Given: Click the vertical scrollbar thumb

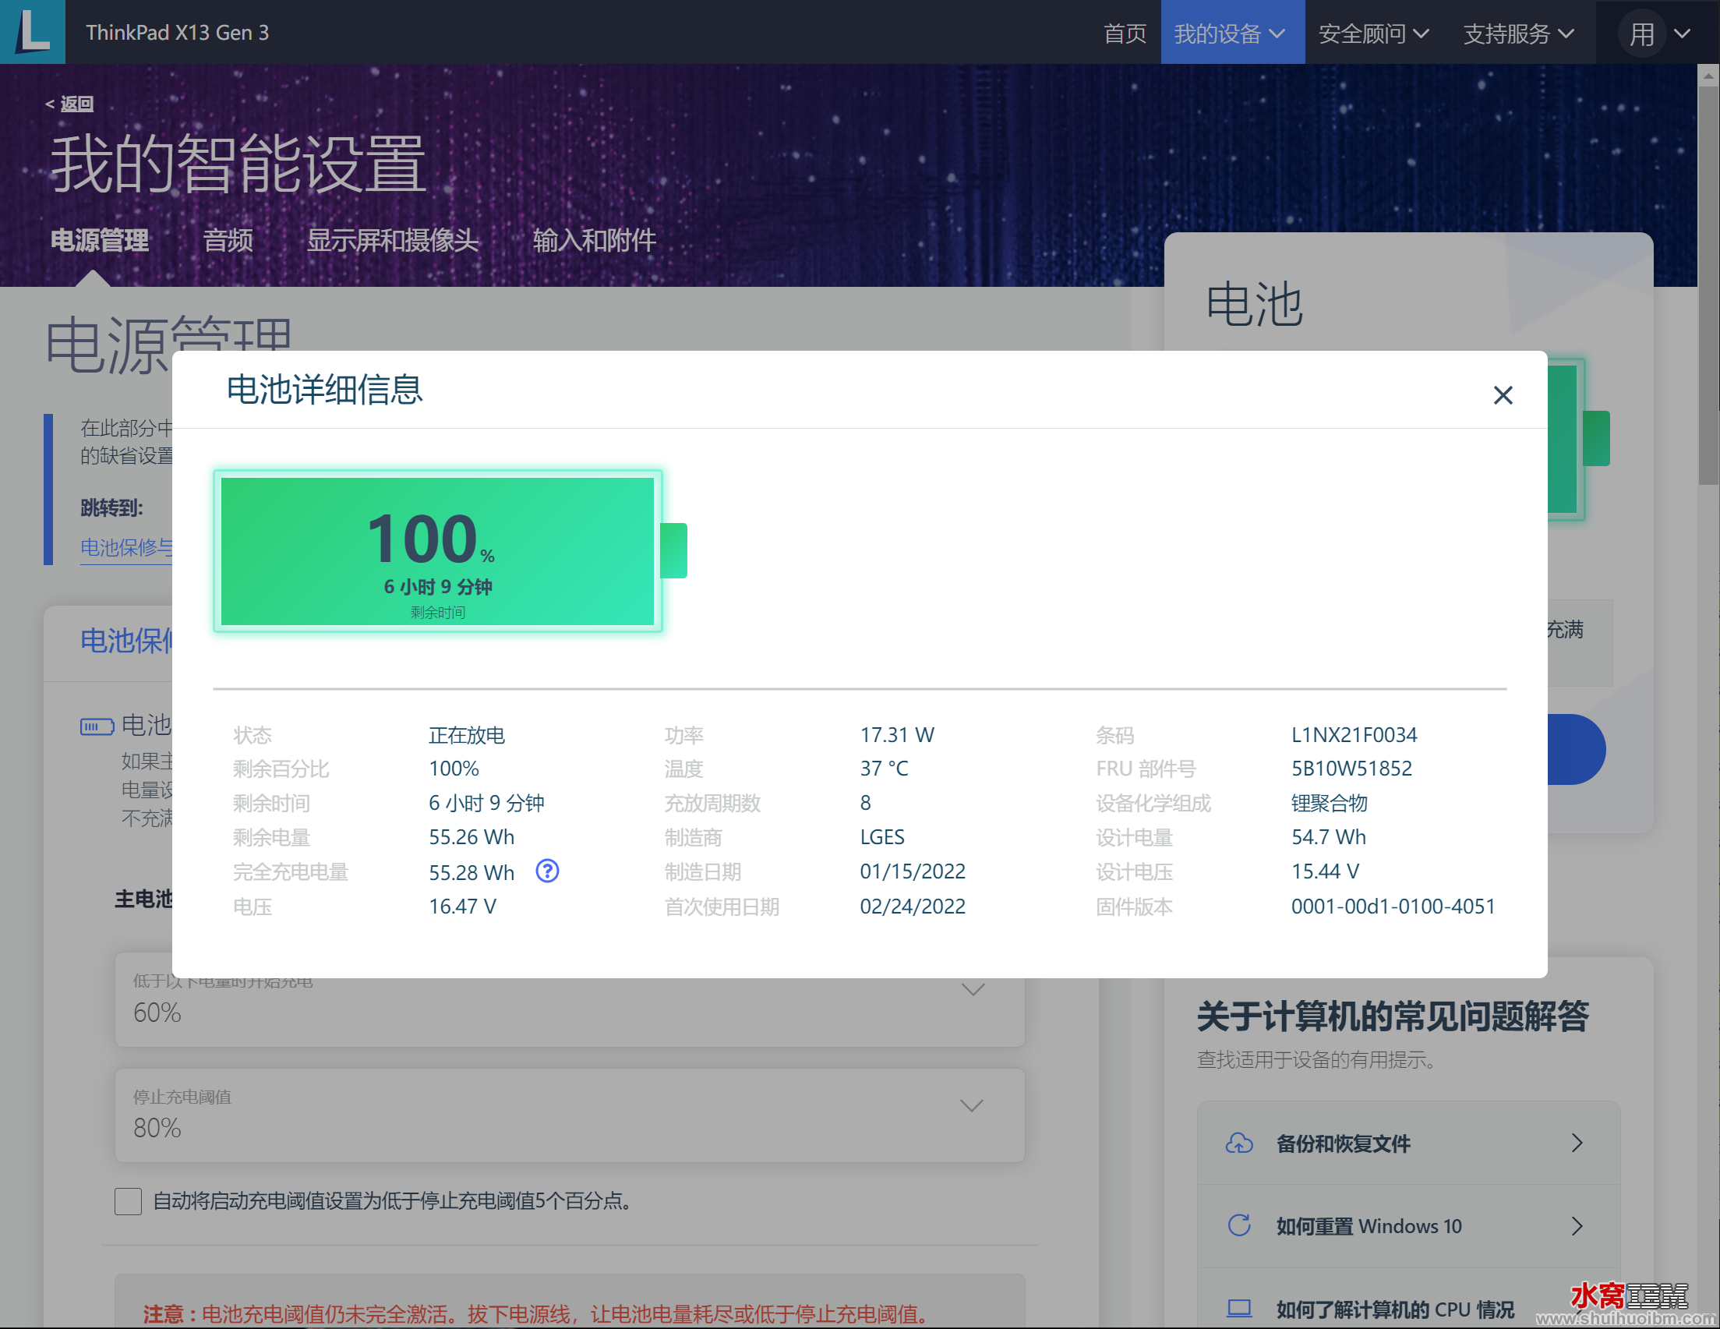Looking at the screenshot, I should [x=1708, y=284].
